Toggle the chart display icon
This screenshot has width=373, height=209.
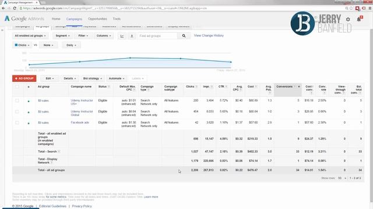click(122, 36)
